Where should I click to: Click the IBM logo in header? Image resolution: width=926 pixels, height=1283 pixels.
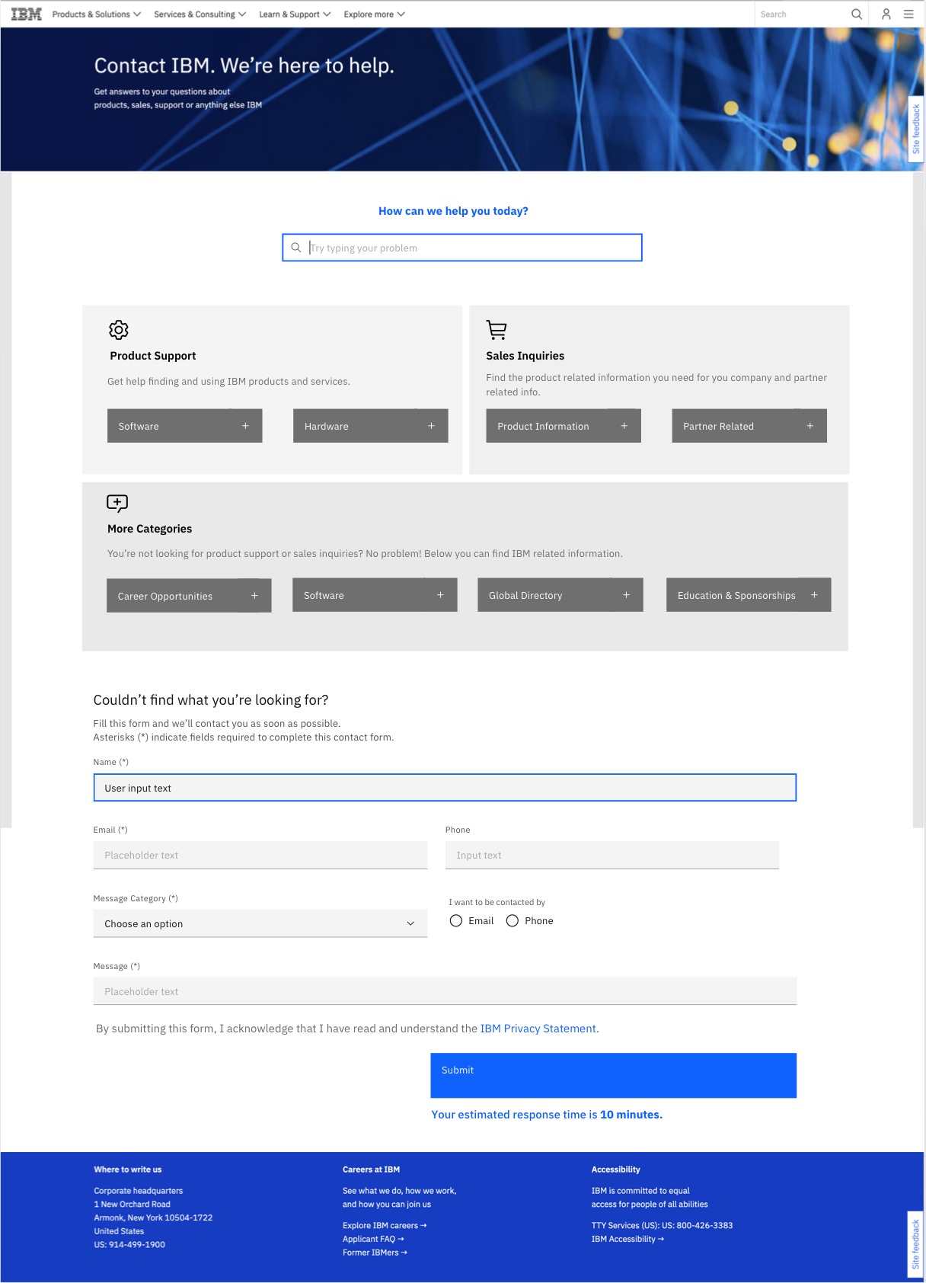(x=27, y=14)
